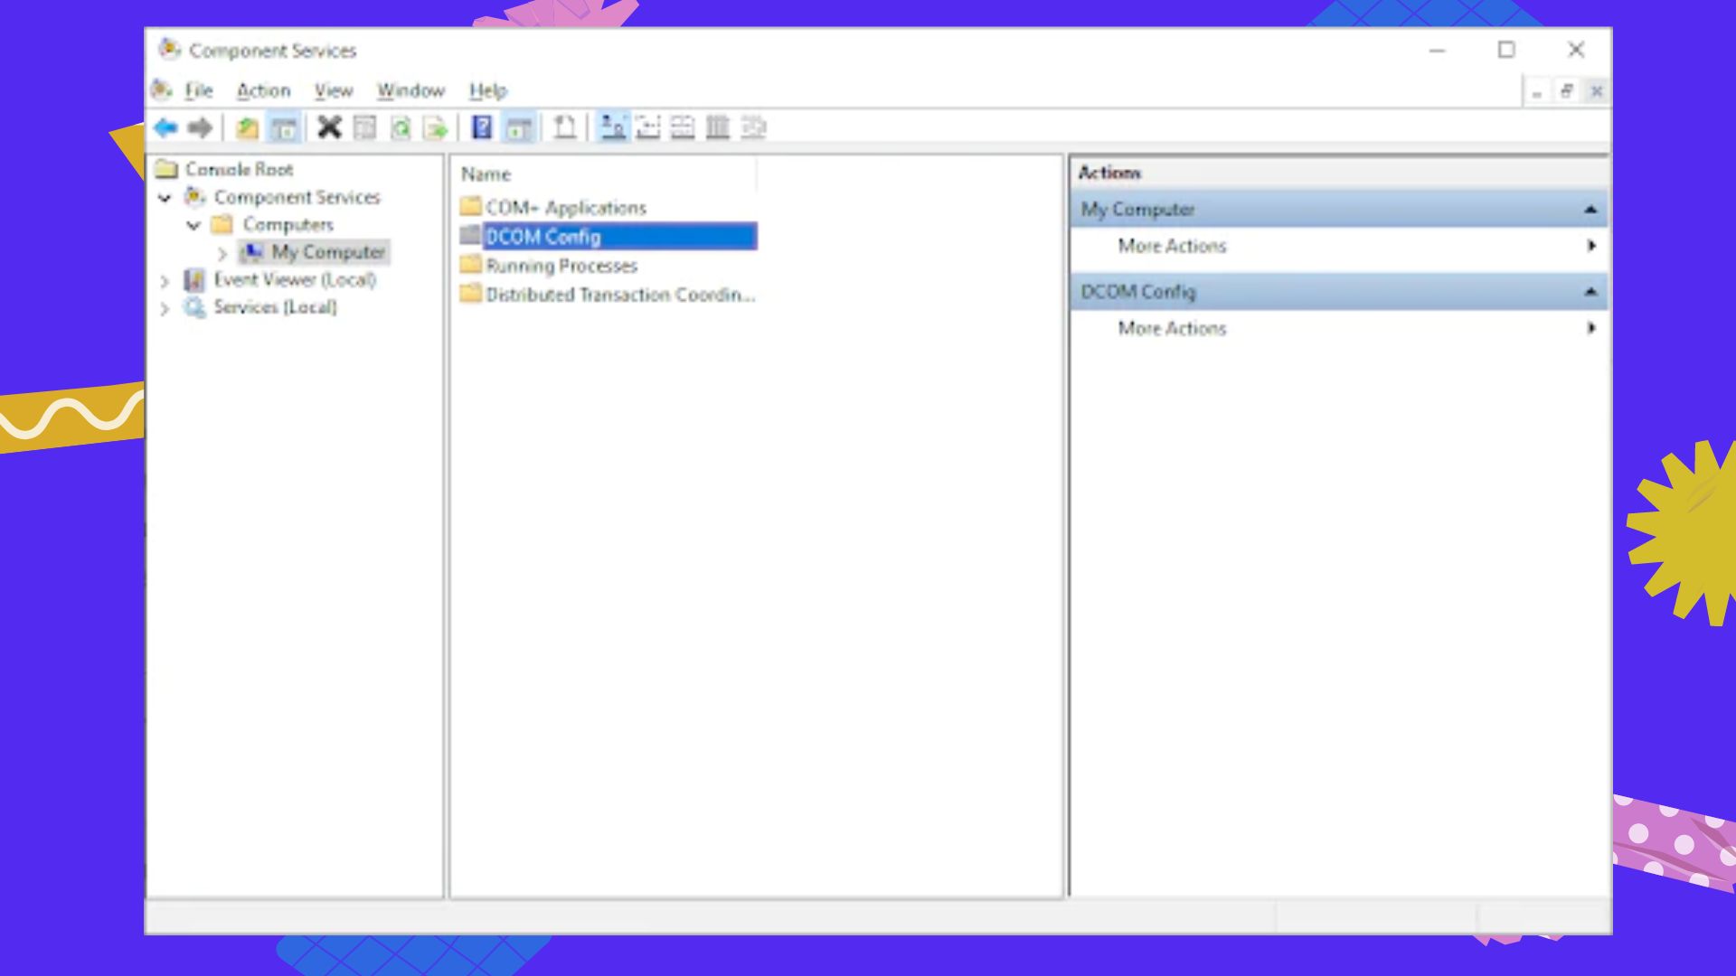Select the Small Icons view toolbar icon
This screenshot has height=976, width=1736.
648,127
